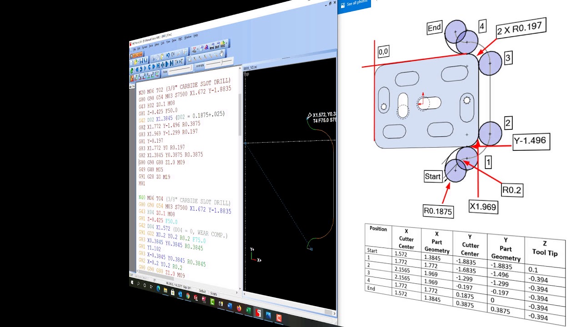Open the Photos app from the taskbar
The image size is (582, 327).
268,315
